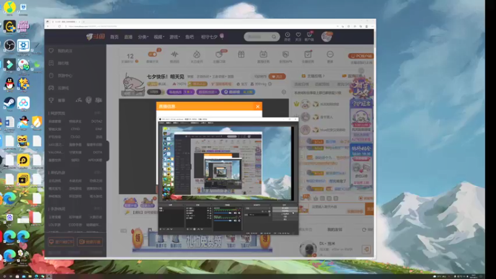Click the audio waveform icon in streamer toolbar
The width and height of the screenshot is (496, 279).
click(x=174, y=55)
